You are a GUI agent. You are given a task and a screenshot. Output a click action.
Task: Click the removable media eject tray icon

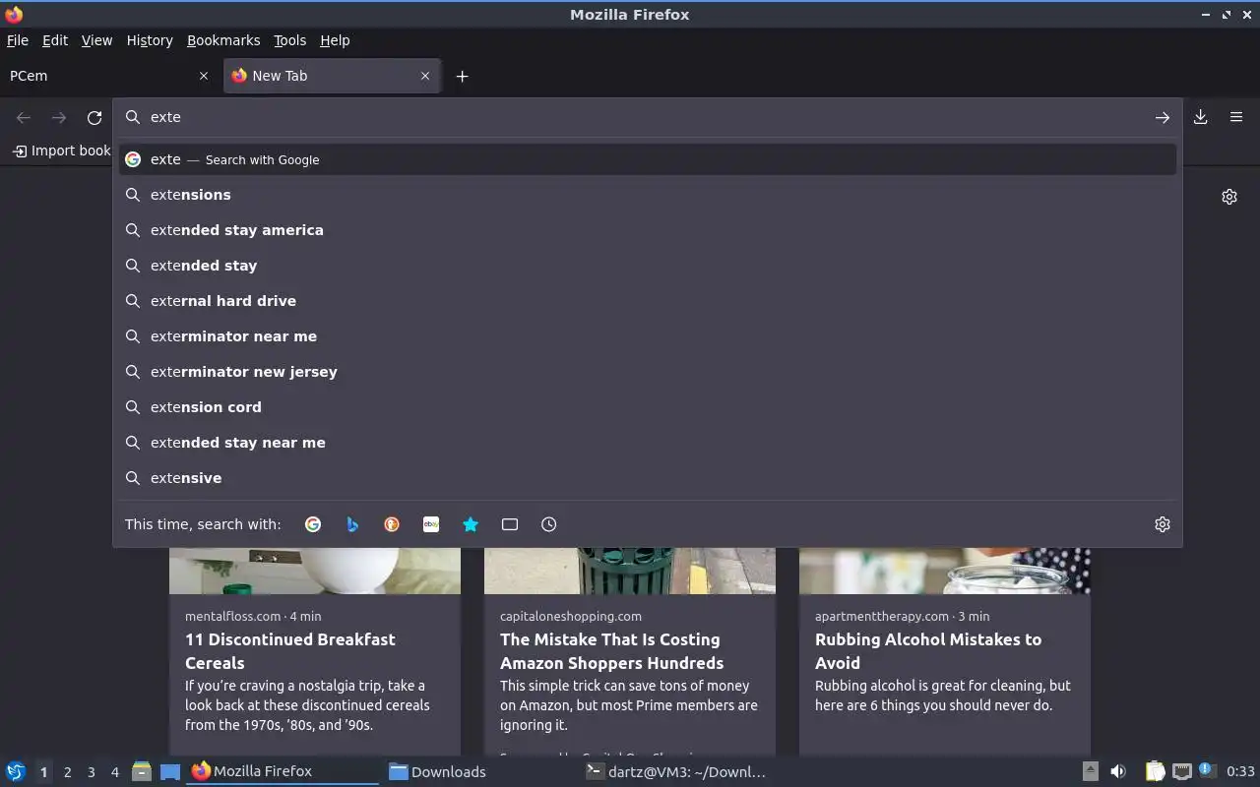click(x=1090, y=771)
